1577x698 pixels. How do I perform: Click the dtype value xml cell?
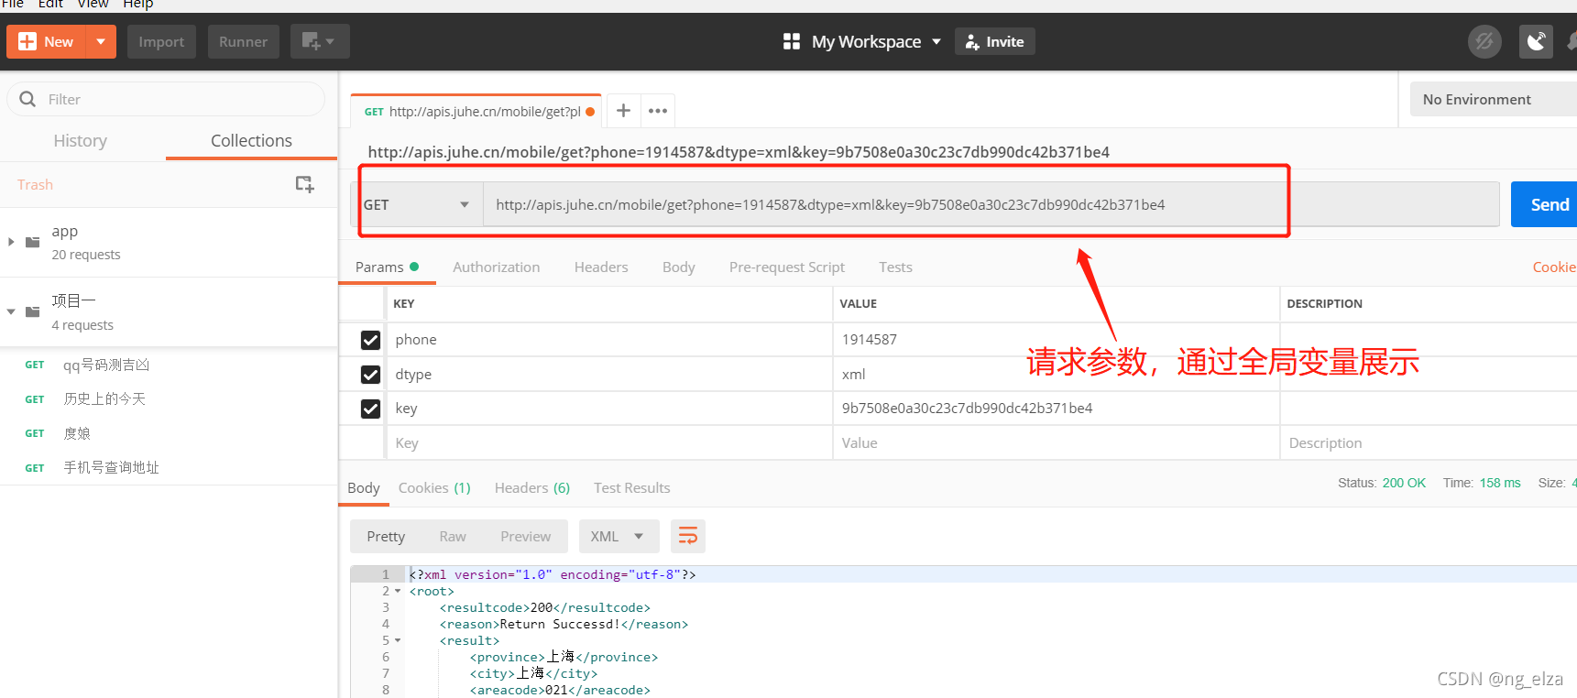(x=1056, y=375)
